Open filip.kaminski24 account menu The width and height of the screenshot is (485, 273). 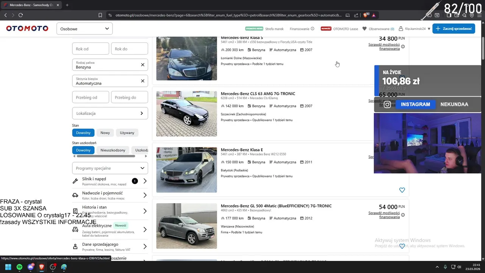click(x=414, y=29)
